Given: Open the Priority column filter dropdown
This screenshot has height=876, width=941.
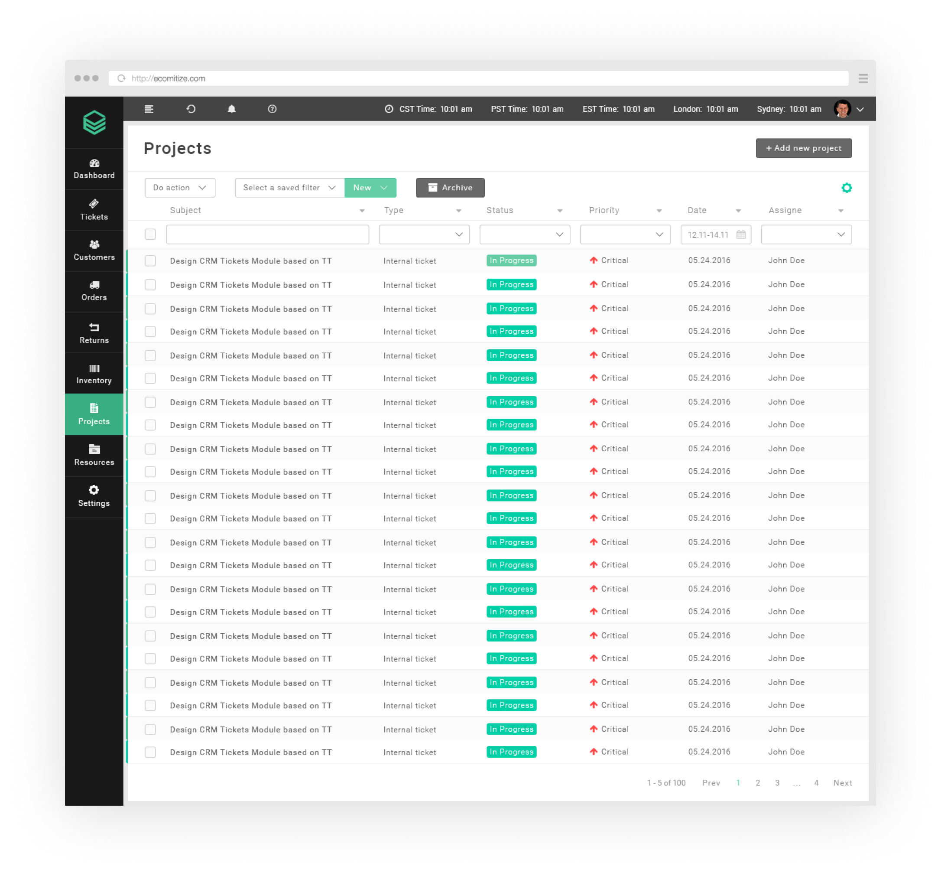Looking at the screenshot, I should click(x=625, y=234).
